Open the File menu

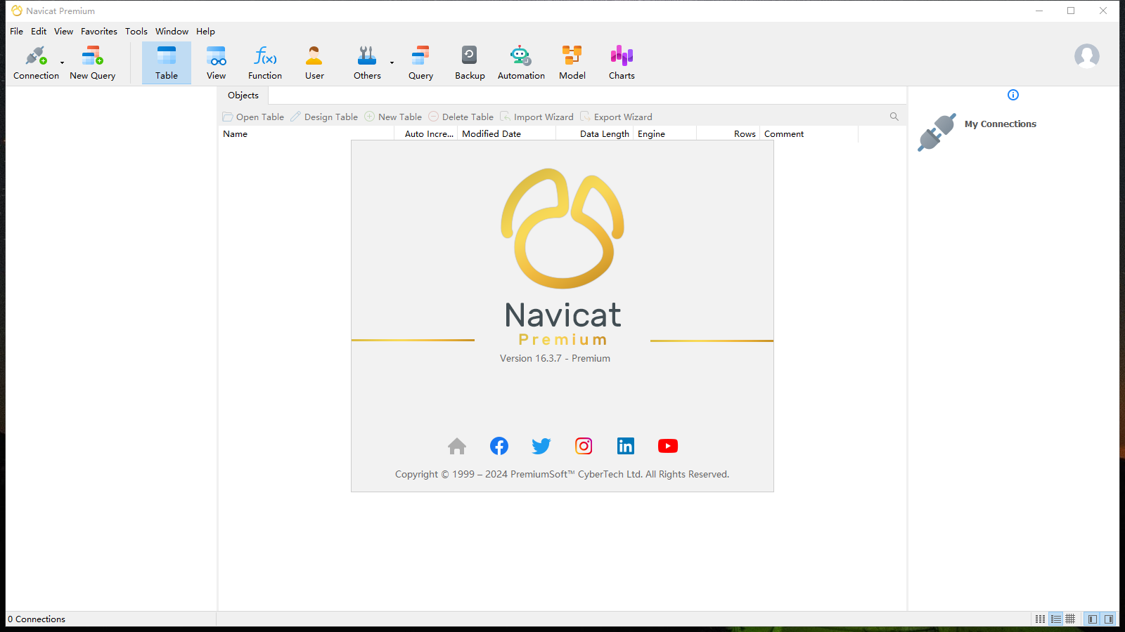click(x=16, y=32)
